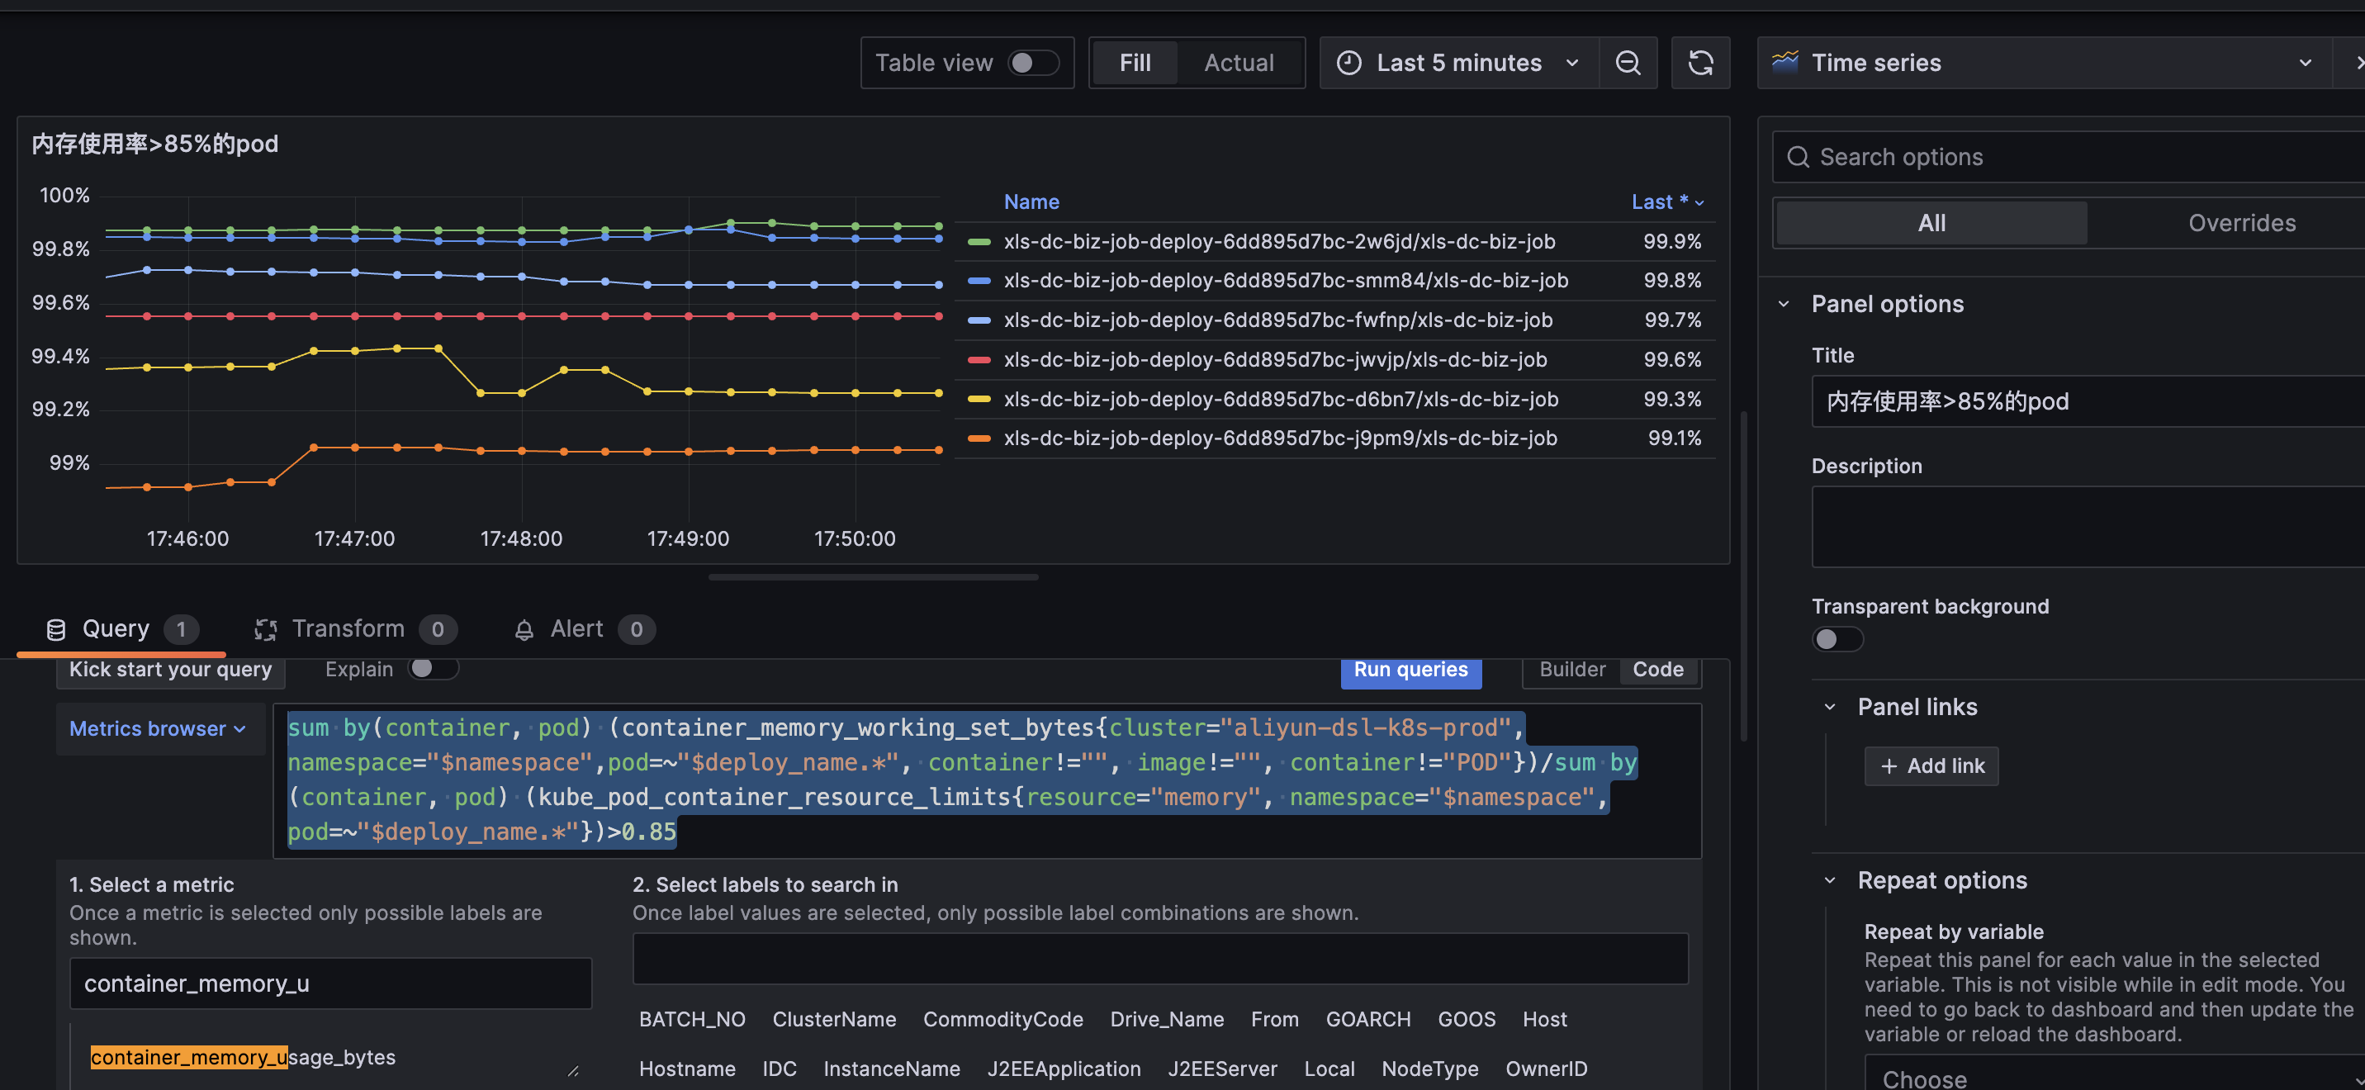The image size is (2365, 1090).
Task: Switch to the Overrides tab
Action: tap(2241, 223)
